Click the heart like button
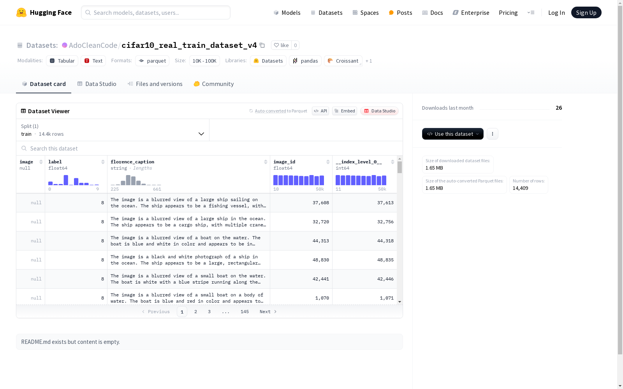 pos(281,45)
